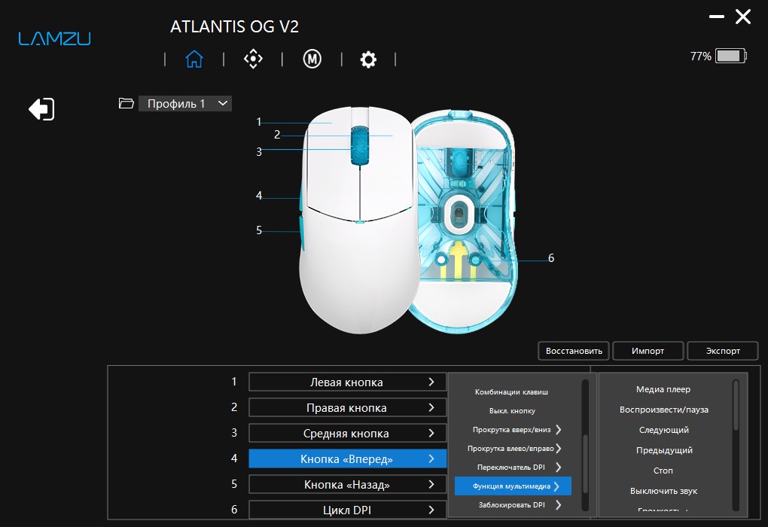Viewport: 768px width, 527px height.
Task: Select Медиа плеер option
Action: (663, 389)
